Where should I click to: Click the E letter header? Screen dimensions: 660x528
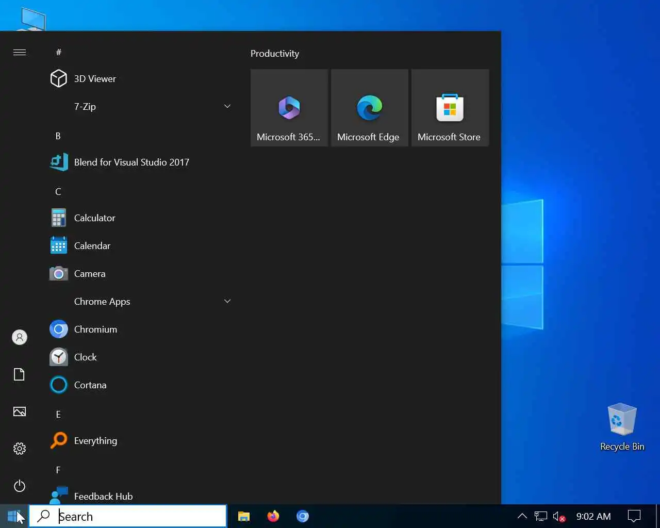(x=58, y=414)
